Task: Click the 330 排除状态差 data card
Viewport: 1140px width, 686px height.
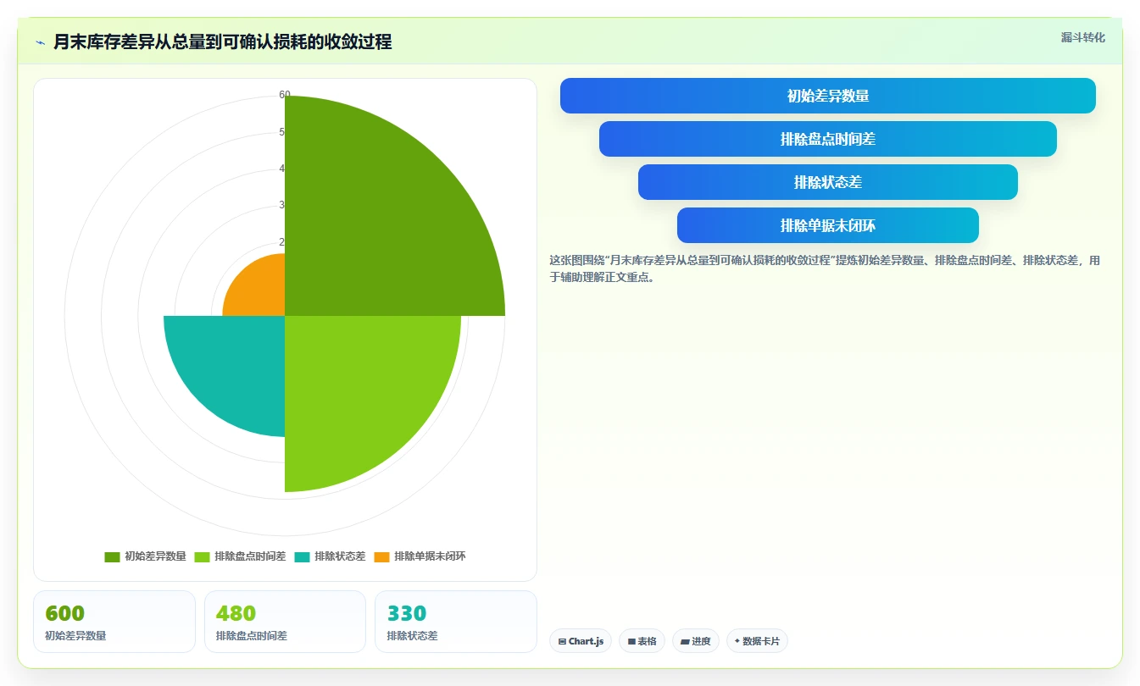Action: click(456, 622)
